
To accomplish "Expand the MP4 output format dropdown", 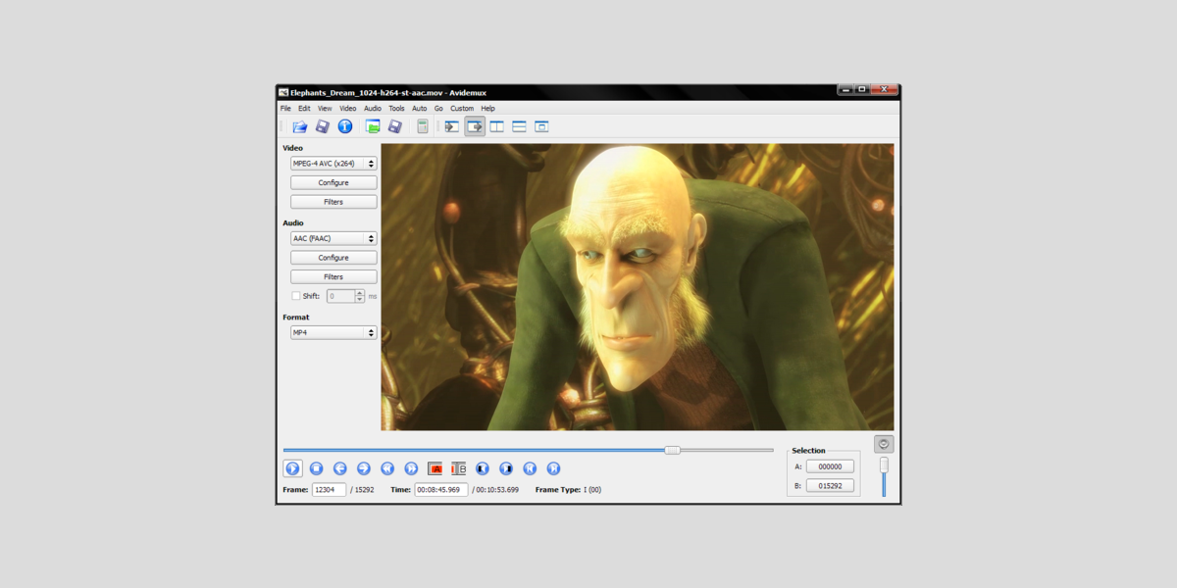I will (333, 333).
